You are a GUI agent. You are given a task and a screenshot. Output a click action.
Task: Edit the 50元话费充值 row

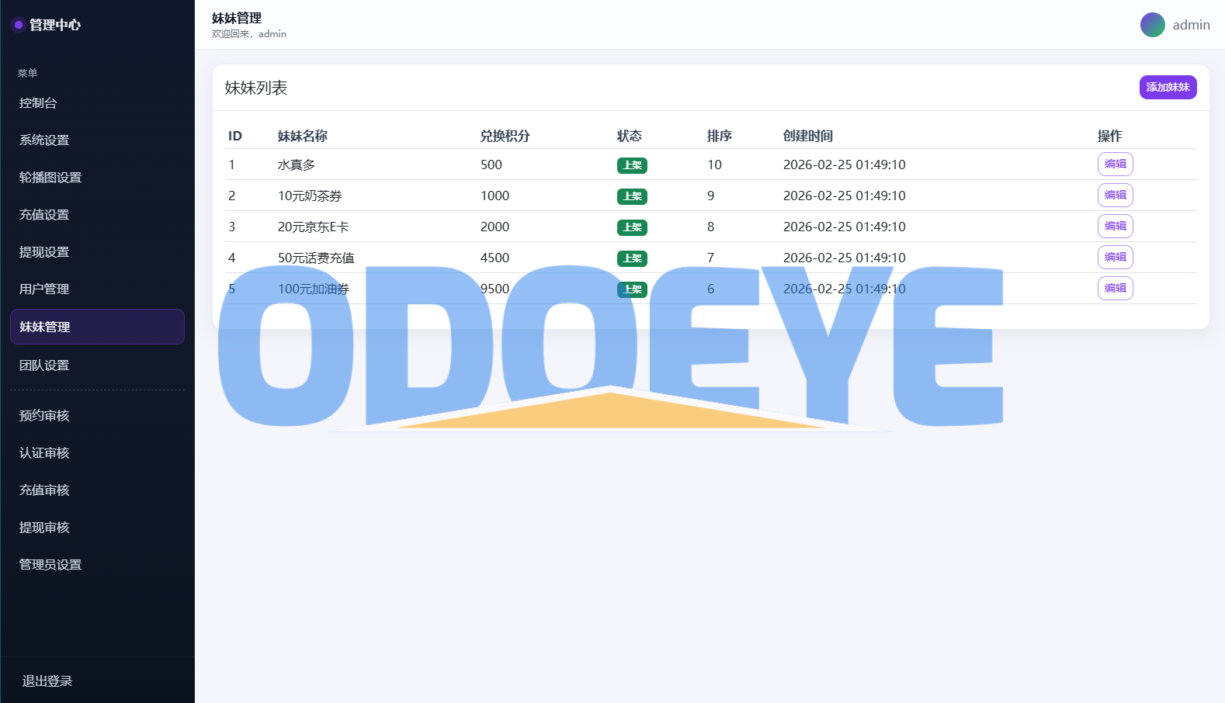[1115, 257]
